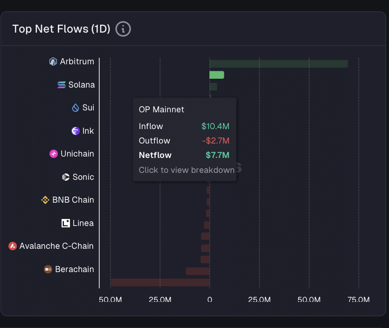Viewport: 389px width, 328px height.
Task: Click the Ink label
Action: [88, 131]
